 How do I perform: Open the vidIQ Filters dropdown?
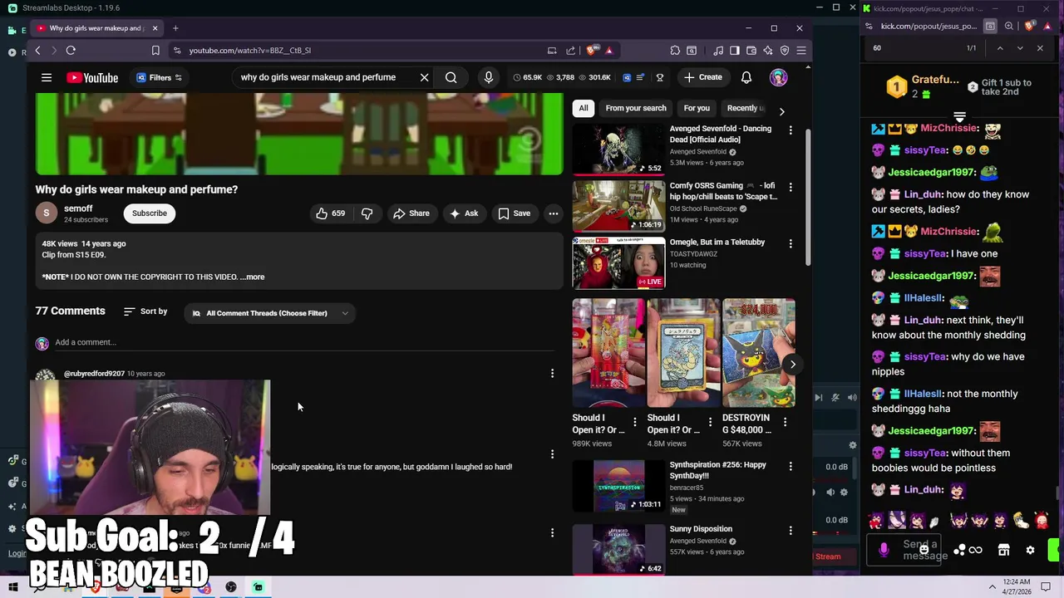click(160, 77)
